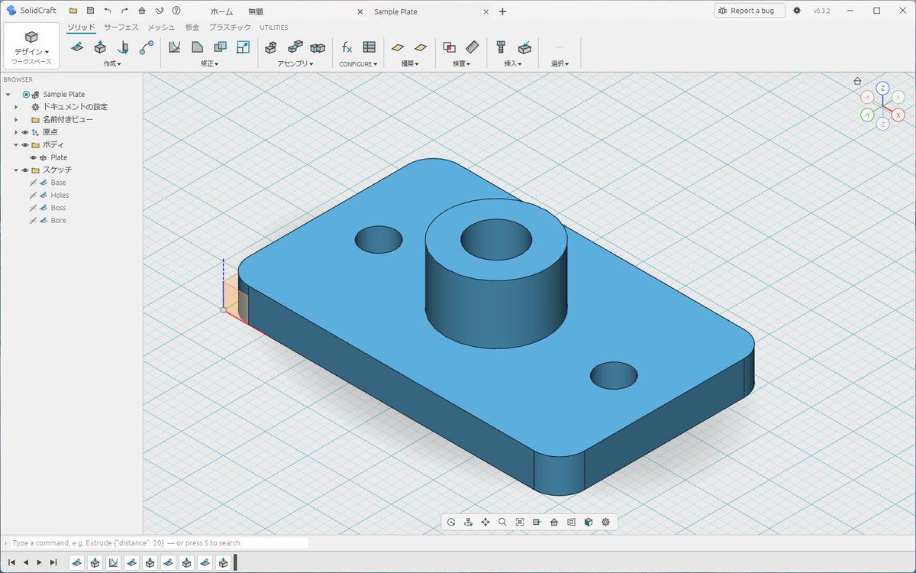Switch to the メッシュ tab

(161, 28)
